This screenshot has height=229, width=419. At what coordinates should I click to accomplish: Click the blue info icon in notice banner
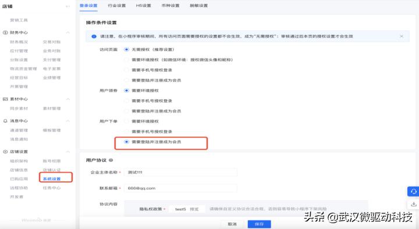point(94,37)
